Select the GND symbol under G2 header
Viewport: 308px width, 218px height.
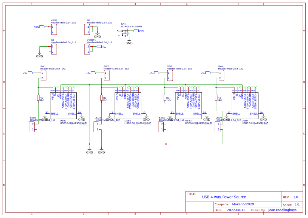(x=97, y=35)
